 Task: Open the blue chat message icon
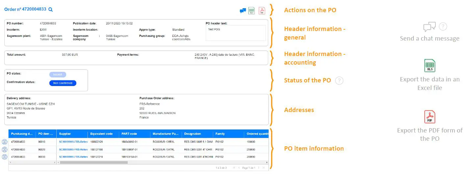[x=243, y=11]
